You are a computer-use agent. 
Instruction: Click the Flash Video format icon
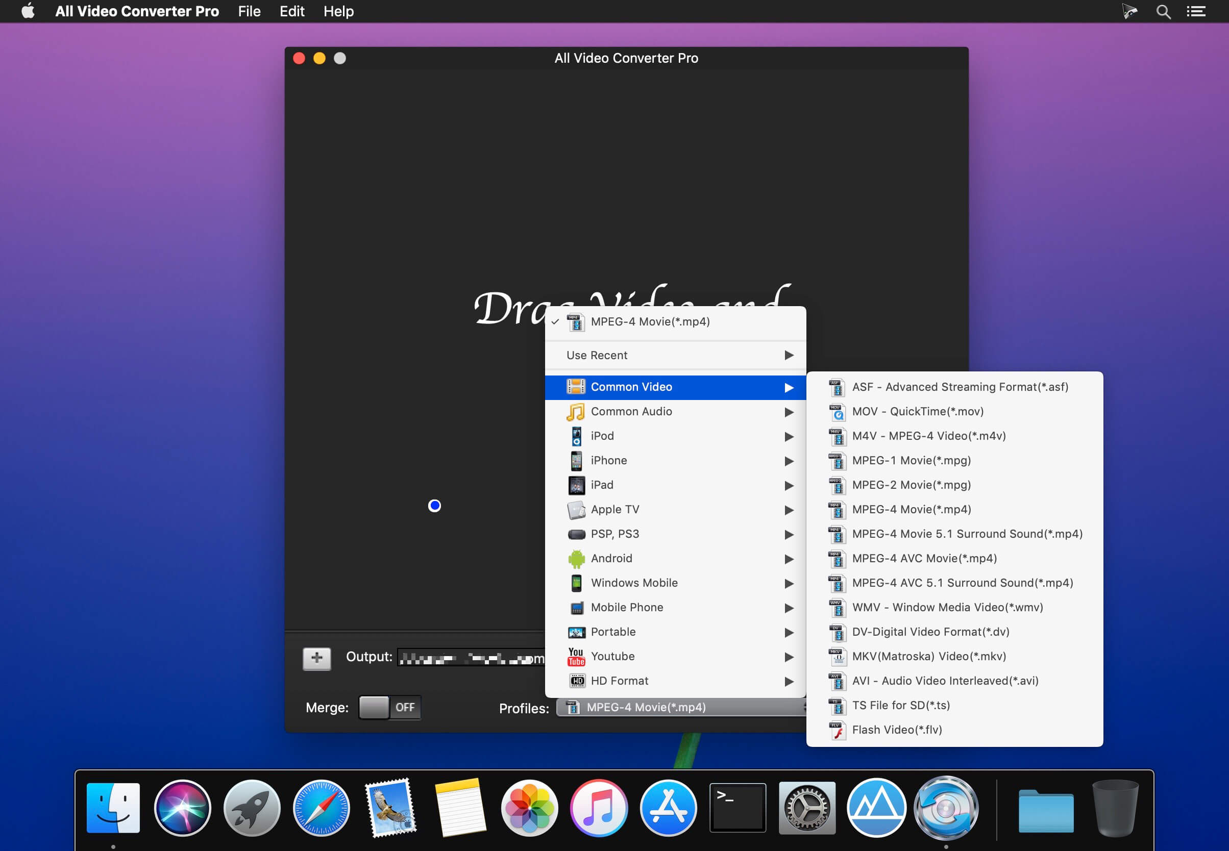click(837, 730)
